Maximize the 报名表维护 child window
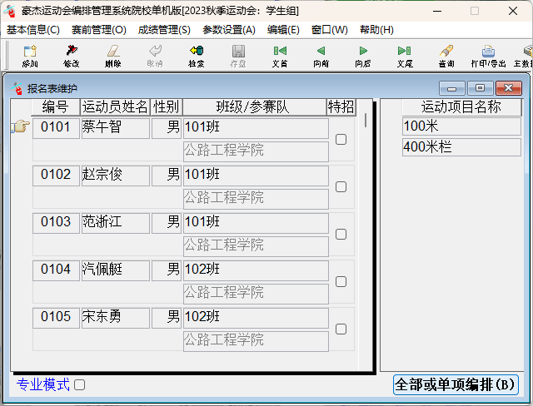Image resolution: width=533 pixels, height=406 pixels. tap(480, 88)
